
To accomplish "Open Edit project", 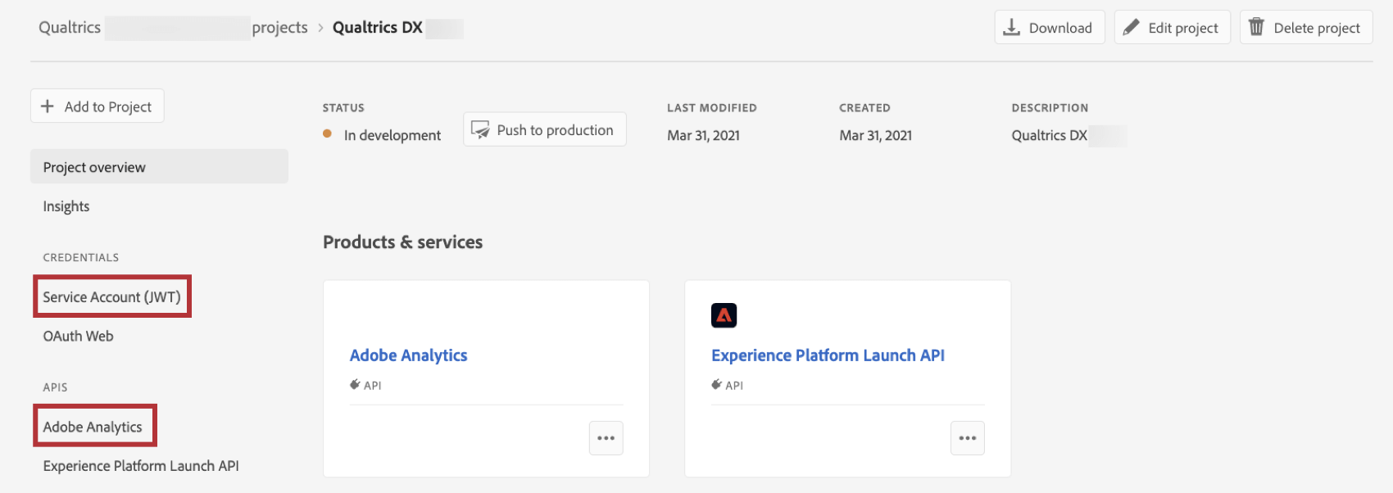I will tap(1172, 27).
